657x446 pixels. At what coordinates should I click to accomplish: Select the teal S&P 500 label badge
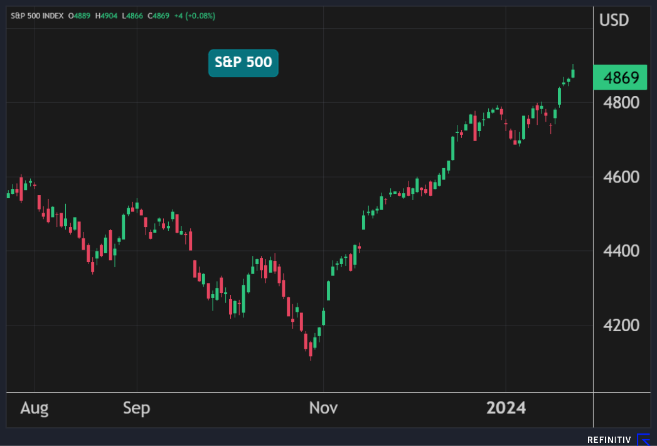coord(243,63)
